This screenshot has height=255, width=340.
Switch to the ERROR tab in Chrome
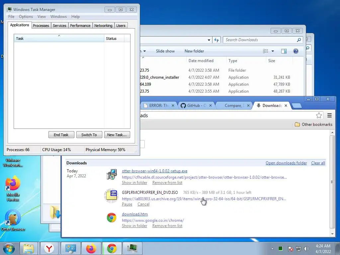click(158, 106)
